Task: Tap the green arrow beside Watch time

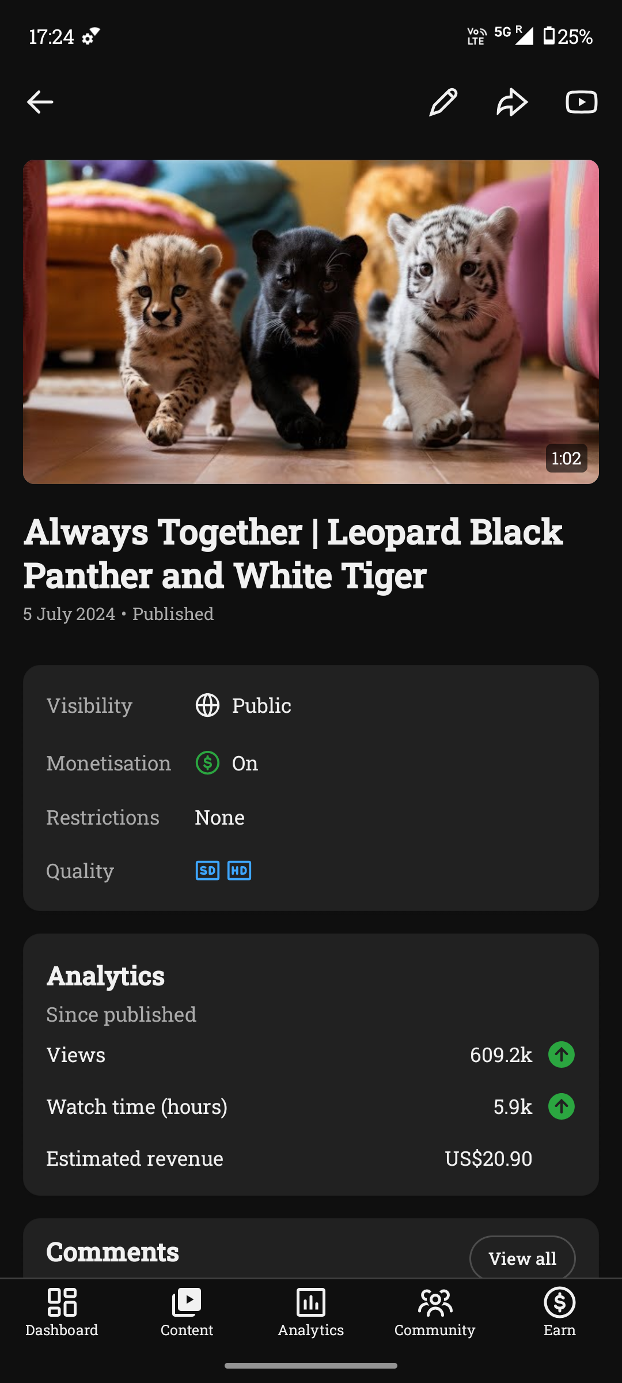Action: click(x=562, y=1106)
